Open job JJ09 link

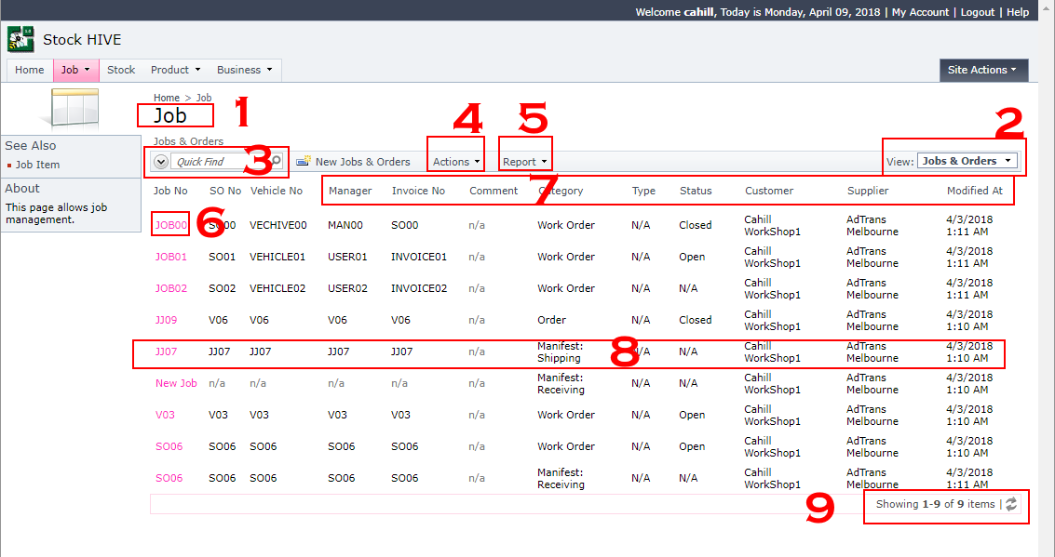tap(166, 320)
